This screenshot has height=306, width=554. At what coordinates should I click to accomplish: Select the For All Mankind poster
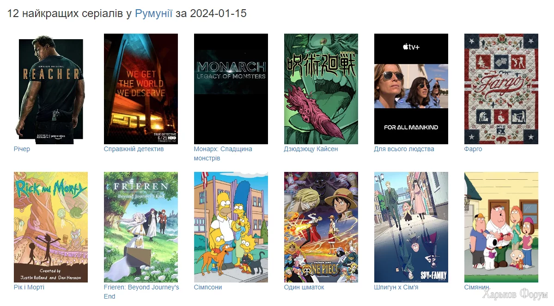click(411, 89)
